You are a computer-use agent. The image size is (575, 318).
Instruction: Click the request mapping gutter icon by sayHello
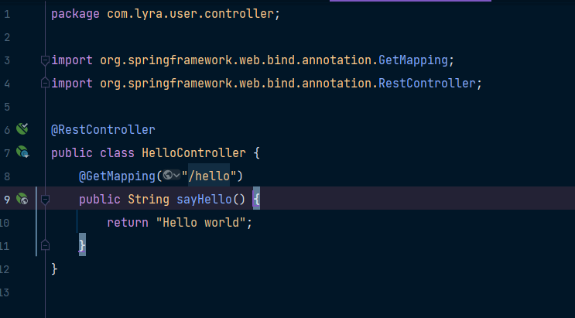(22, 199)
